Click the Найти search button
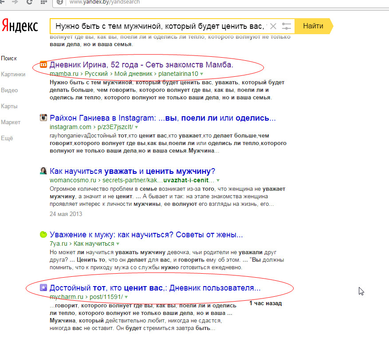 click(x=314, y=26)
